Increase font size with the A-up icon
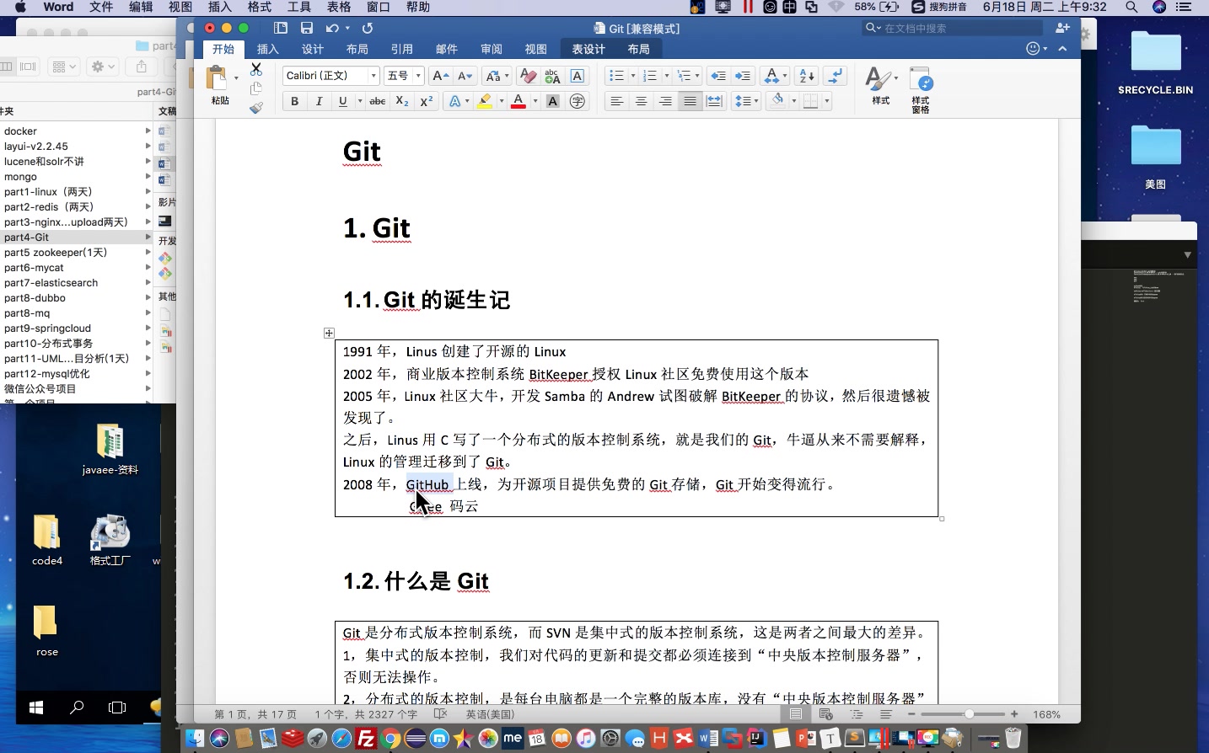1209x753 pixels. 440,76
